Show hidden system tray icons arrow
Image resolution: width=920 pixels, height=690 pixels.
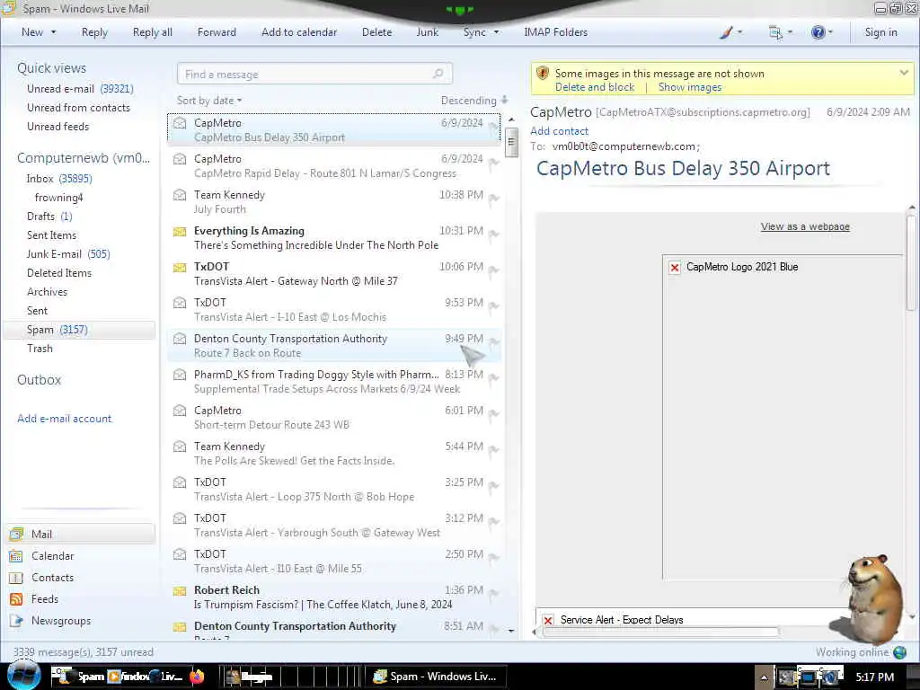tap(764, 677)
